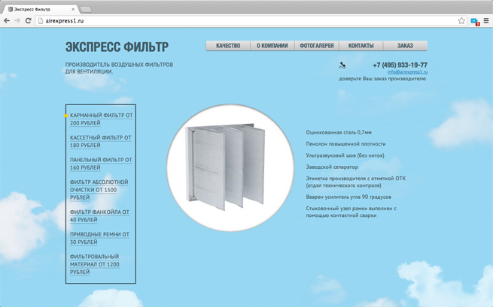
Task: Click the page icon in the address bar
Action: pyautogui.click(x=40, y=21)
